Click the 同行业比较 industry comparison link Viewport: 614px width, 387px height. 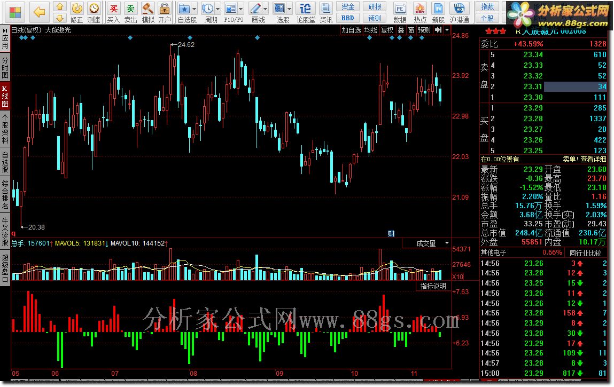tap(586, 253)
